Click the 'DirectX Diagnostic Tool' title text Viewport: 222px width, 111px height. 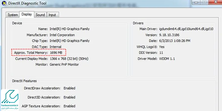(27, 3)
